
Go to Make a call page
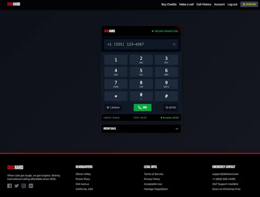coord(186,4)
